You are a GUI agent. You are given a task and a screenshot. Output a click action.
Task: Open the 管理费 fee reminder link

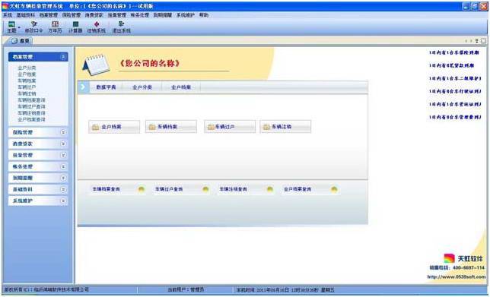[x=455, y=117]
